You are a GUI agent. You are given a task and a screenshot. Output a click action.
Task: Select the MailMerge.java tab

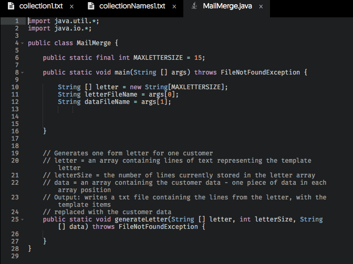(x=227, y=6)
